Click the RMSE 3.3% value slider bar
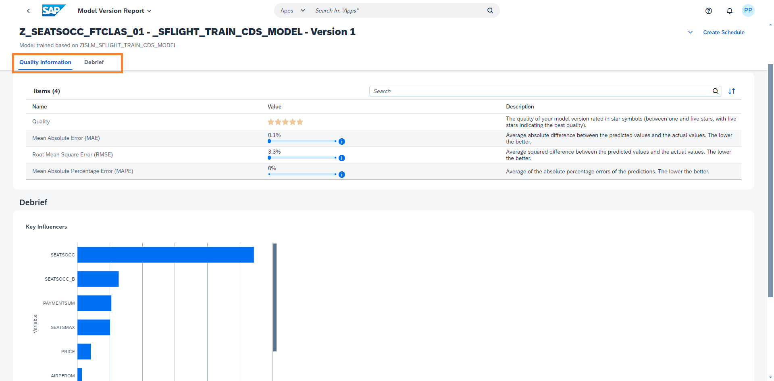Image resolution: width=774 pixels, height=381 pixels. point(302,158)
